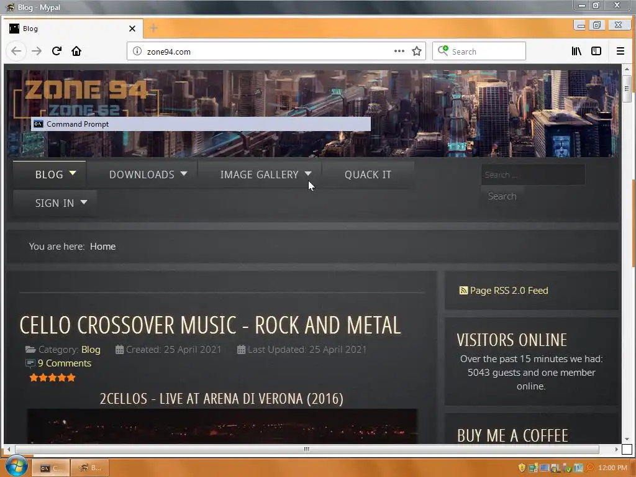This screenshot has height=477, width=636.
Task: Open the BLOG menu item
Action: [49, 175]
